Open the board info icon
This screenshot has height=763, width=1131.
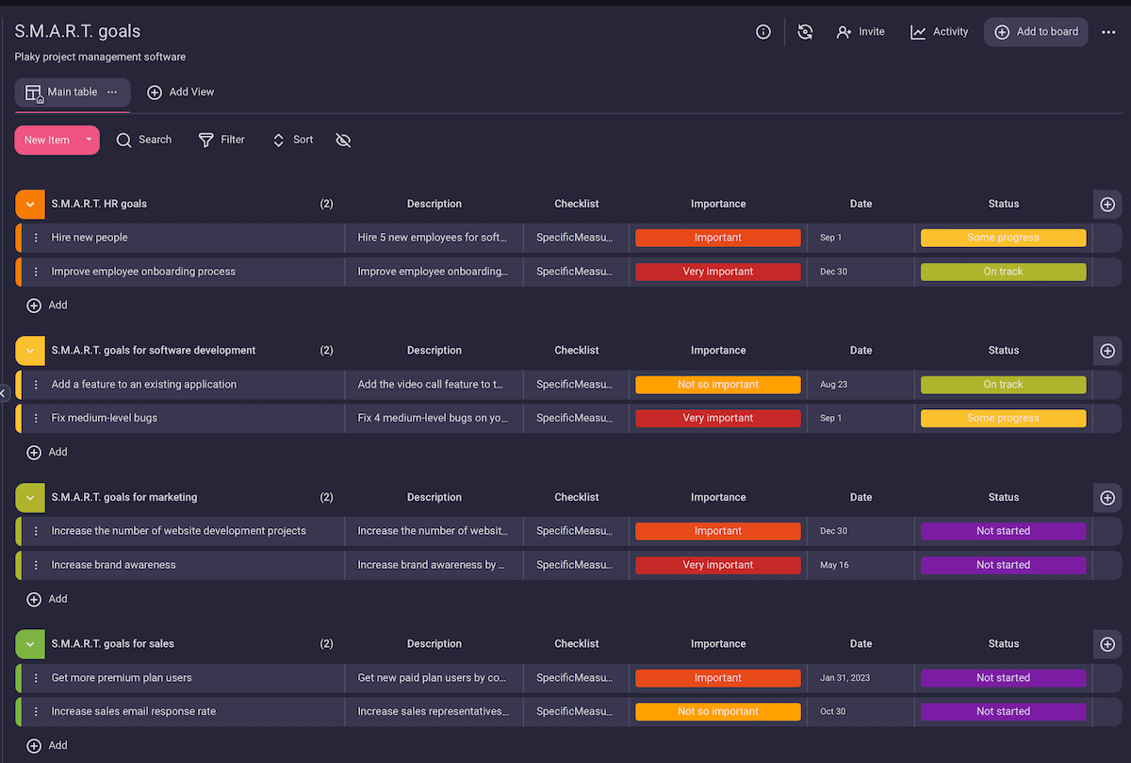pyautogui.click(x=762, y=31)
